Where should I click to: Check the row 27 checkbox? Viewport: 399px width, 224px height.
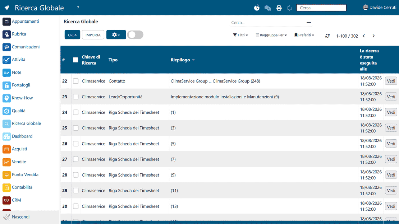pyautogui.click(x=75, y=159)
